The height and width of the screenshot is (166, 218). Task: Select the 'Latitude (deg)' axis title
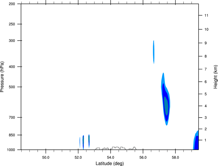110,163
